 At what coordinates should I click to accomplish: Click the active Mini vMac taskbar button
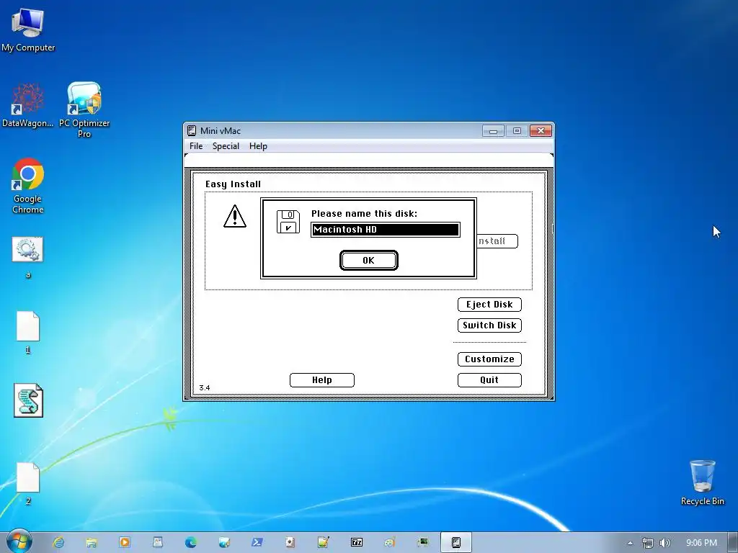click(456, 542)
